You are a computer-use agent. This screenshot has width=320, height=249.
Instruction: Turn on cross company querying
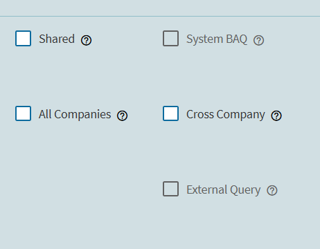click(170, 113)
